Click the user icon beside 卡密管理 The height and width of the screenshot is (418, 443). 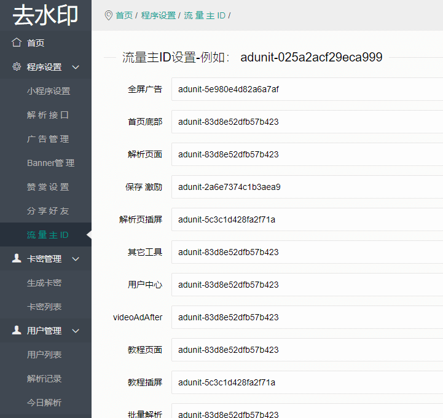pyautogui.click(x=17, y=259)
